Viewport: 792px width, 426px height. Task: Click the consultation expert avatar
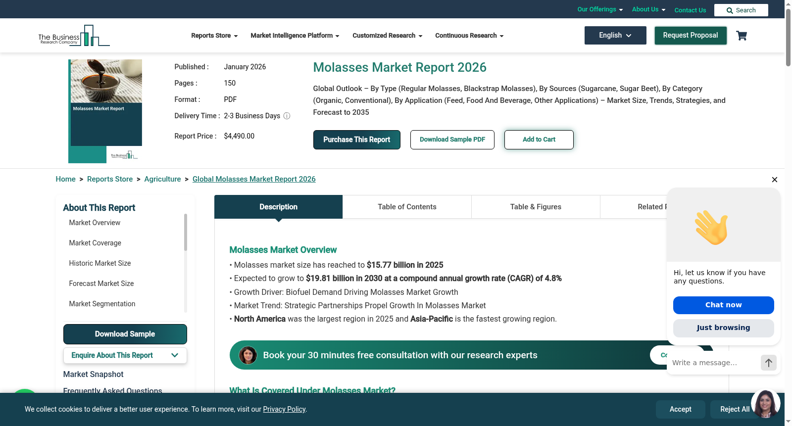point(248,355)
